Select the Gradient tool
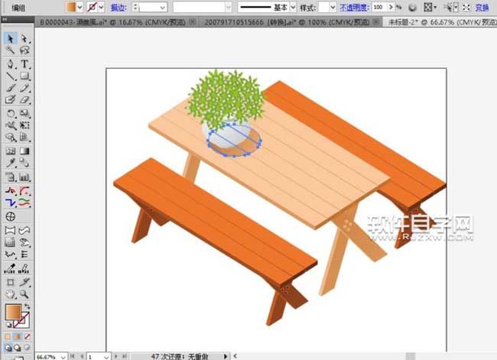 tap(24, 151)
